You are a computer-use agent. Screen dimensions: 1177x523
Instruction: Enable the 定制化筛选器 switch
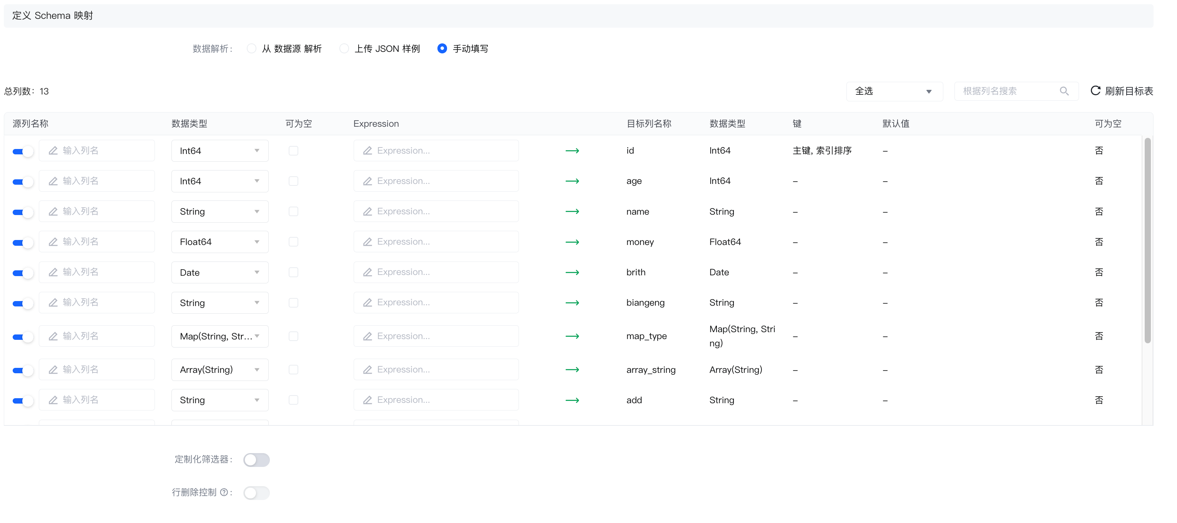[256, 460]
